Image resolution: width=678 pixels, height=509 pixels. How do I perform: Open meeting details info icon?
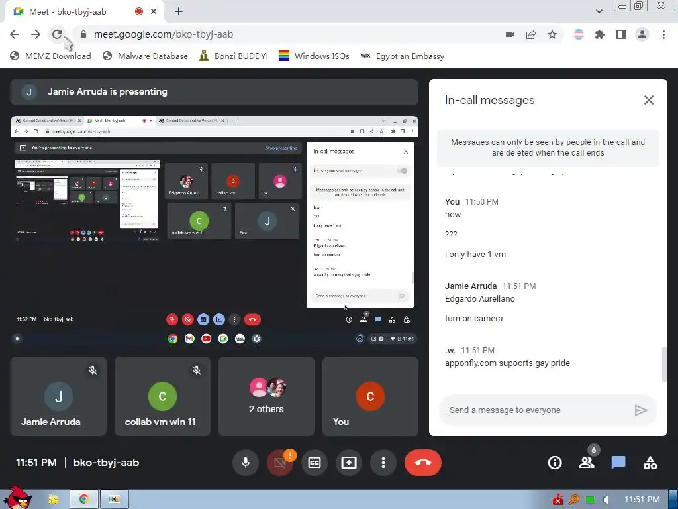[x=555, y=463]
